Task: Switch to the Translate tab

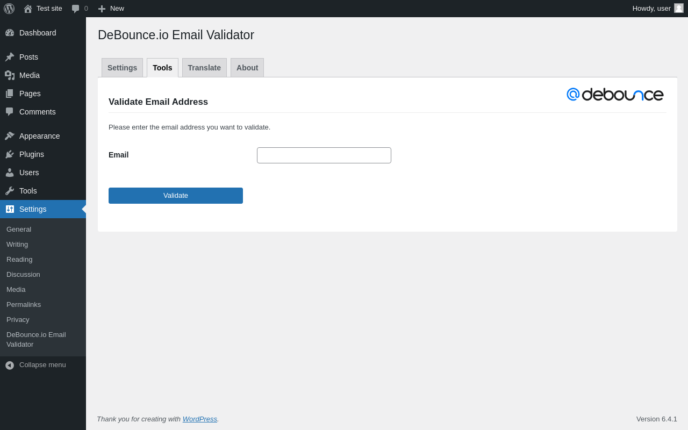Action: point(204,68)
